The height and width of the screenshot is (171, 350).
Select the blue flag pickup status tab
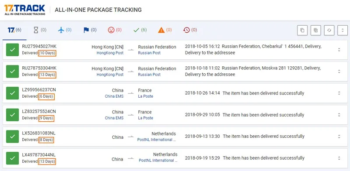click(90, 30)
